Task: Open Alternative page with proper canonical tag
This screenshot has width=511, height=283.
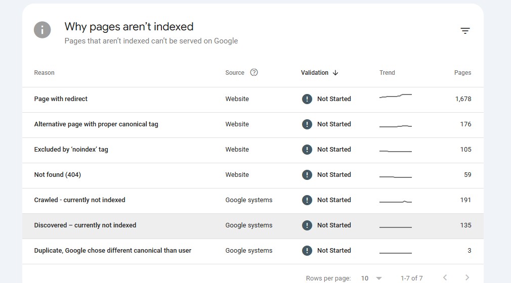Action: (x=96, y=124)
